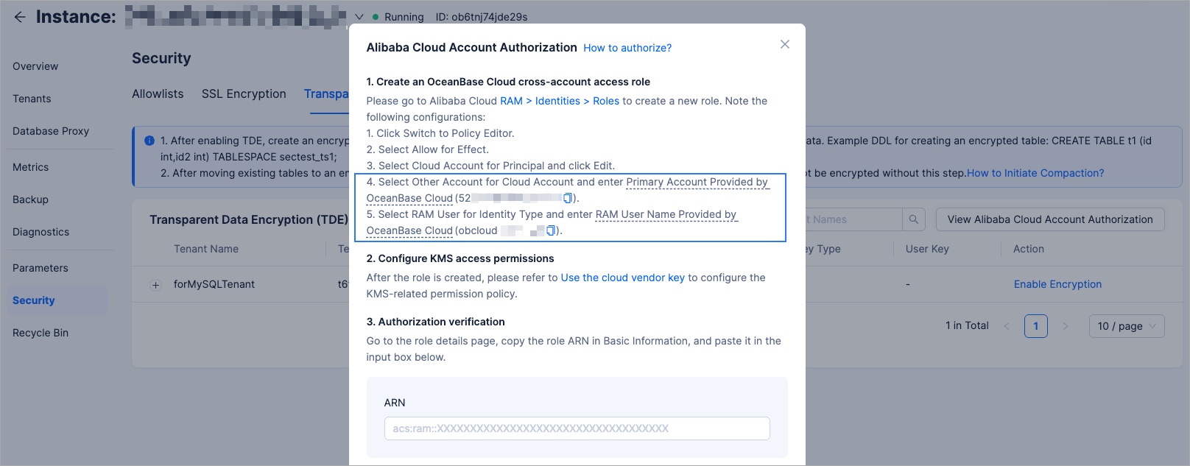Go to the previous results page

coord(1007,326)
